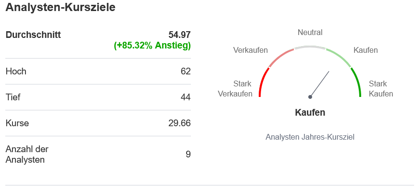Click the Neutral gauge label
416x191 pixels.
pyautogui.click(x=310, y=32)
